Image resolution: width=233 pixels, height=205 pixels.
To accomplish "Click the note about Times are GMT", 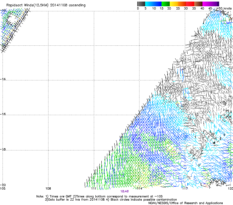I will pos(59,196).
